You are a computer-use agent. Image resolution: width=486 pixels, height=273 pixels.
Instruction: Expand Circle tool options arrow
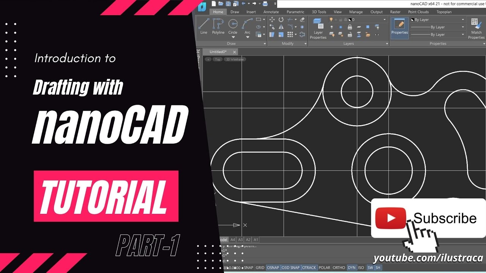pyautogui.click(x=233, y=37)
